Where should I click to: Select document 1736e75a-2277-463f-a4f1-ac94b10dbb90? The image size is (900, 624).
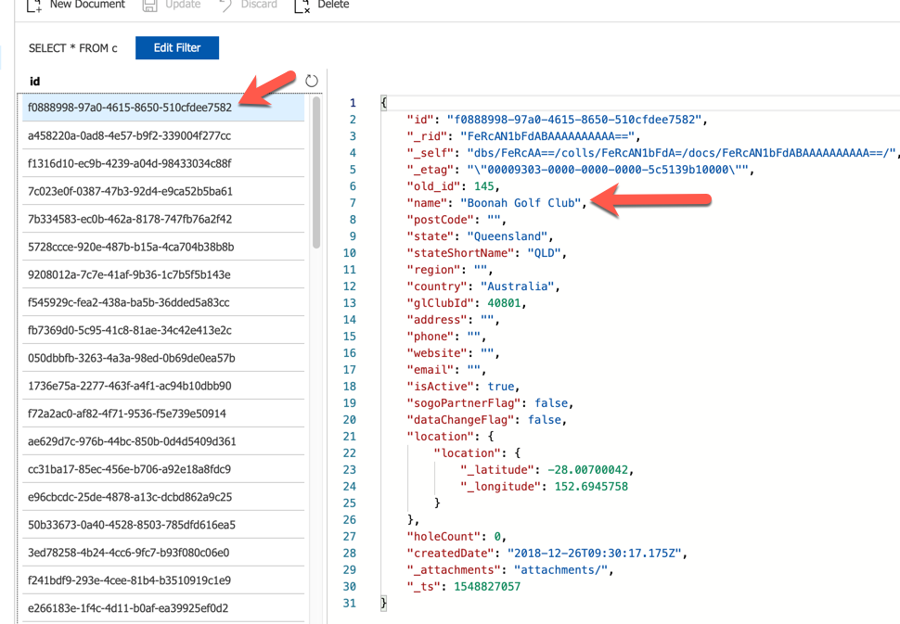[163, 386]
